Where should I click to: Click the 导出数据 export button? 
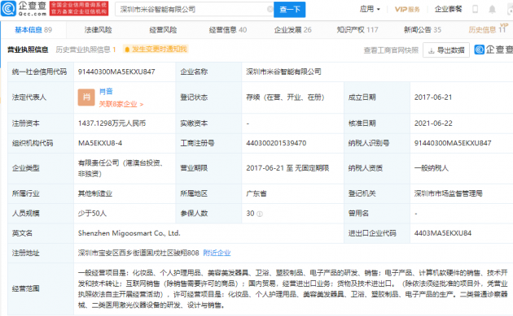[446, 50]
